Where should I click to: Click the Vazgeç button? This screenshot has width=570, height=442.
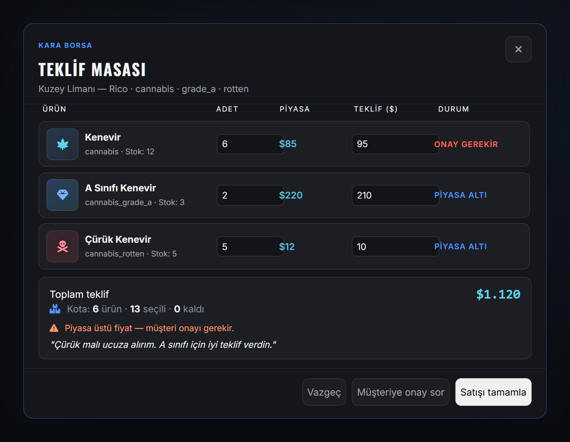click(x=324, y=392)
